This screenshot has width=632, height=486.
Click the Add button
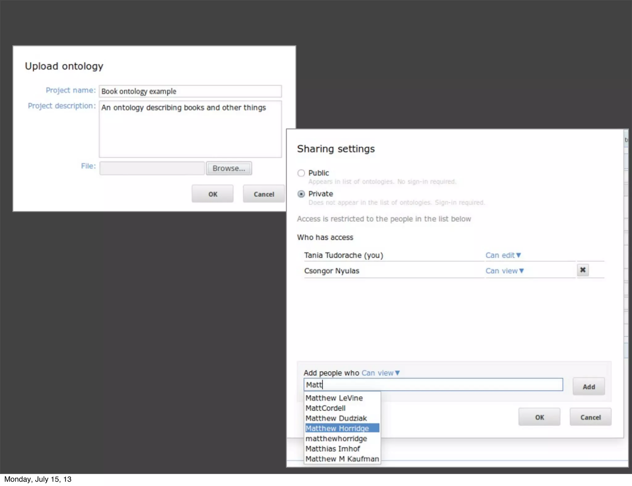pyautogui.click(x=588, y=387)
